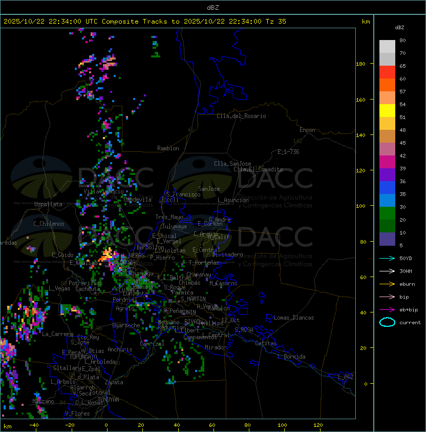The height and width of the screenshot is (432, 426).
Task: Click the 'V_Flores' map label
Action: pos(77,413)
